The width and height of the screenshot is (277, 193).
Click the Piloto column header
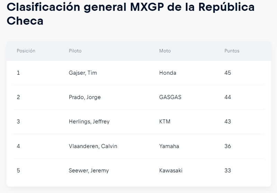(x=75, y=51)
